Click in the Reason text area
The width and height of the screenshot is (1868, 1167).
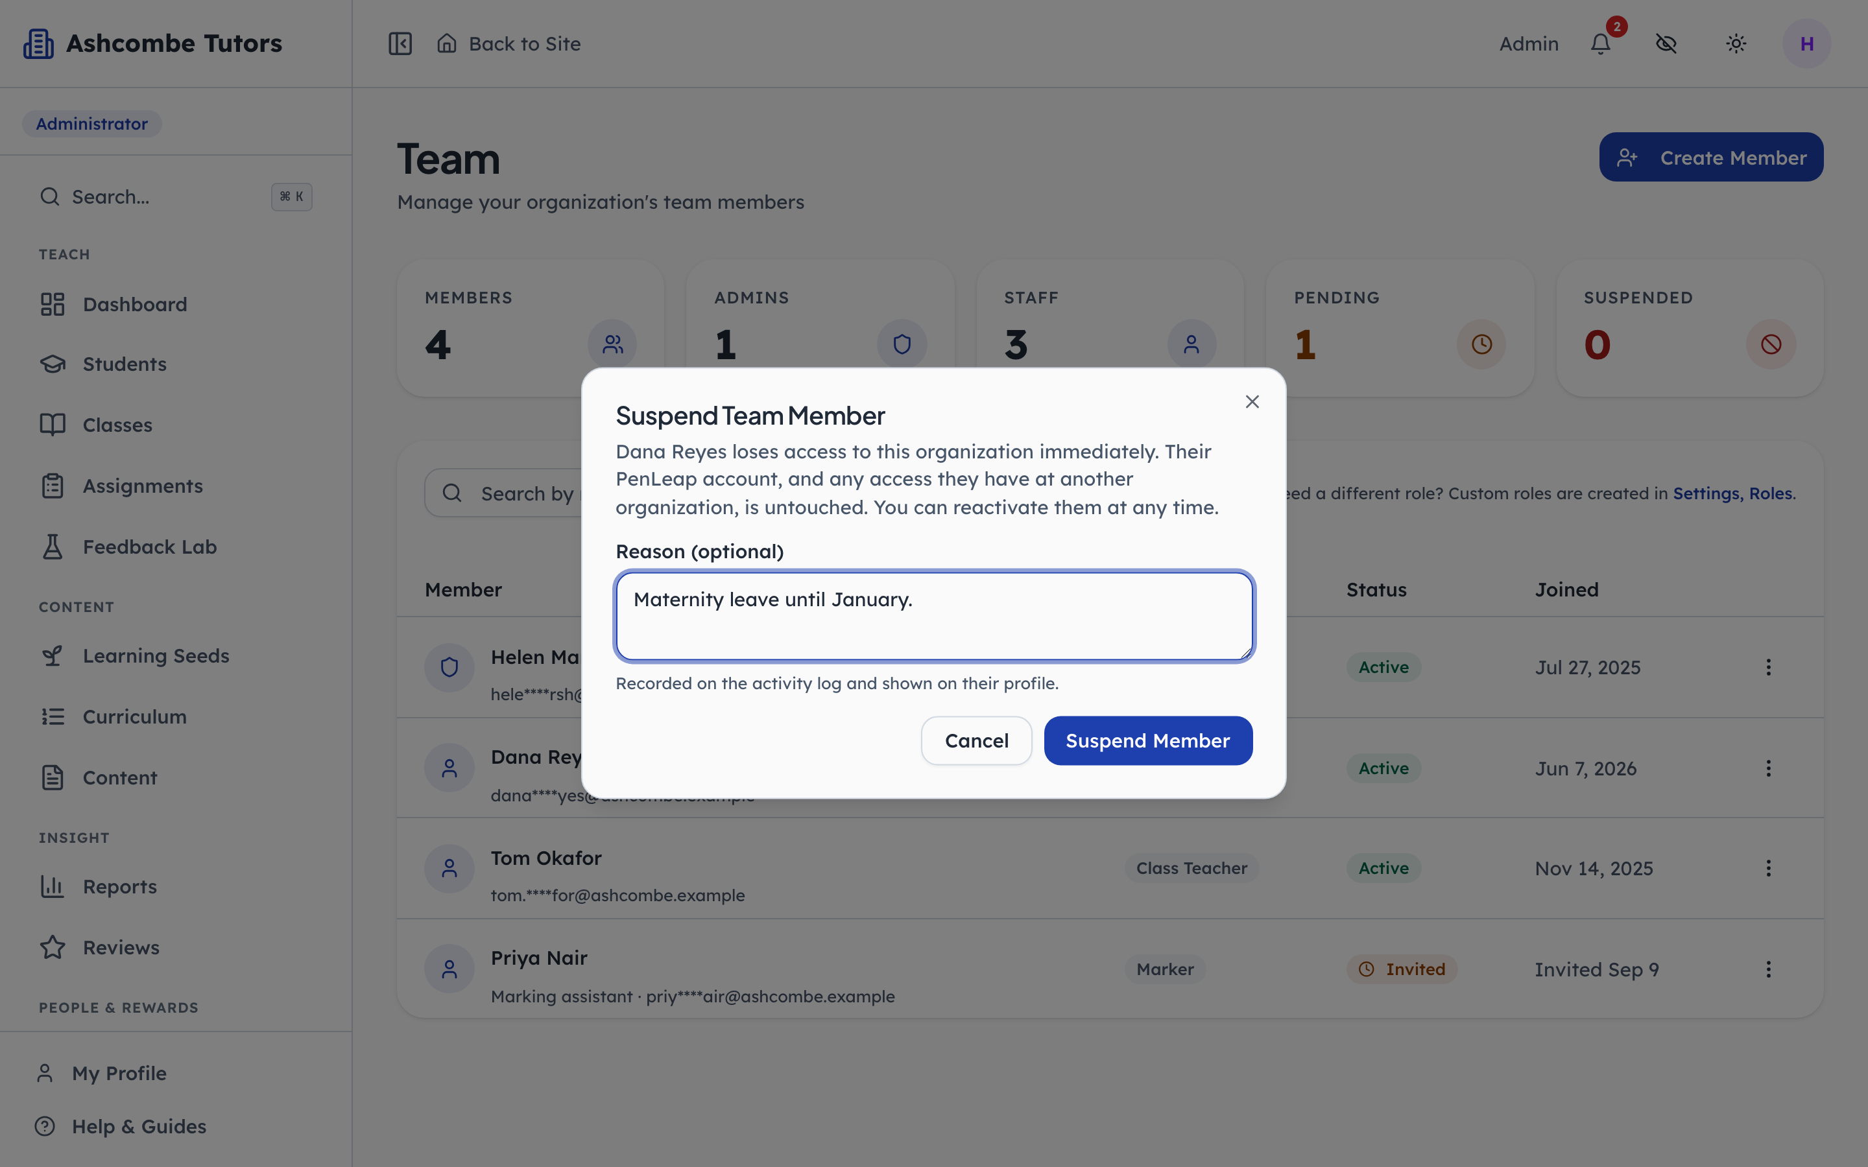(x=934, y=616)
